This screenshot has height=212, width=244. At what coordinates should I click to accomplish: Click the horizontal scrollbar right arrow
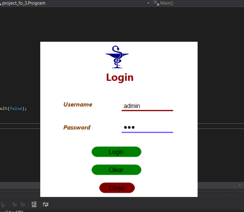[x=240, y=185]
